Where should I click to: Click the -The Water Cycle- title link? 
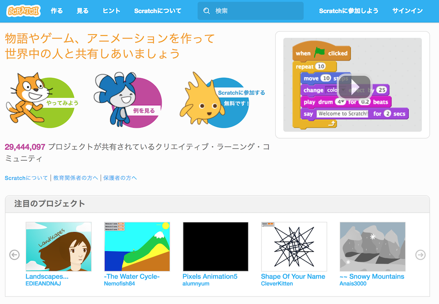point(132,276)
